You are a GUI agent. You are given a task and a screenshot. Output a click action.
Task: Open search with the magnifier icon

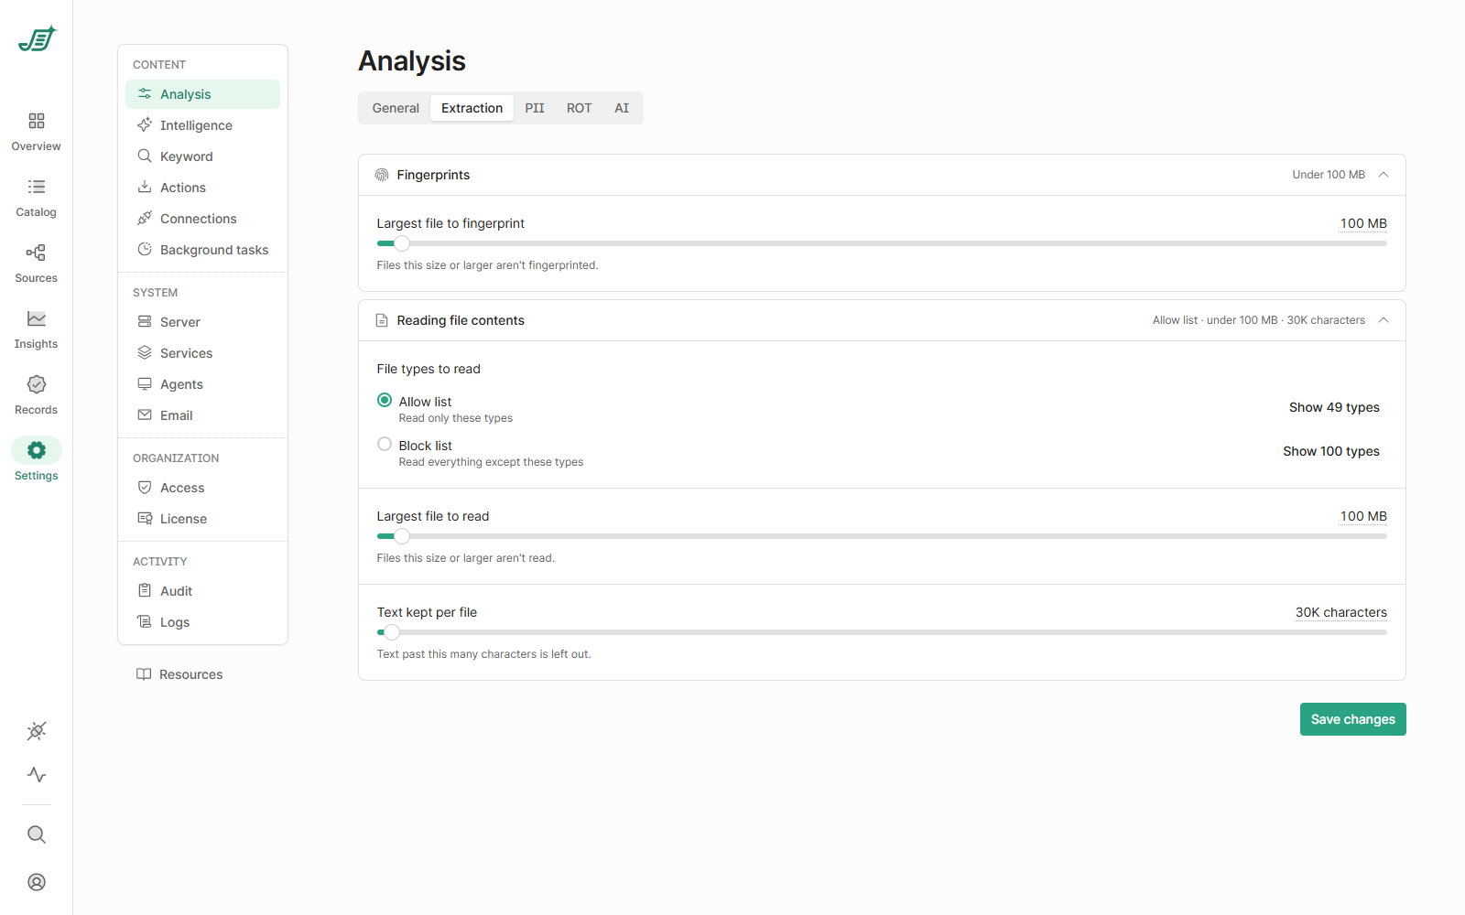point(37,834)
